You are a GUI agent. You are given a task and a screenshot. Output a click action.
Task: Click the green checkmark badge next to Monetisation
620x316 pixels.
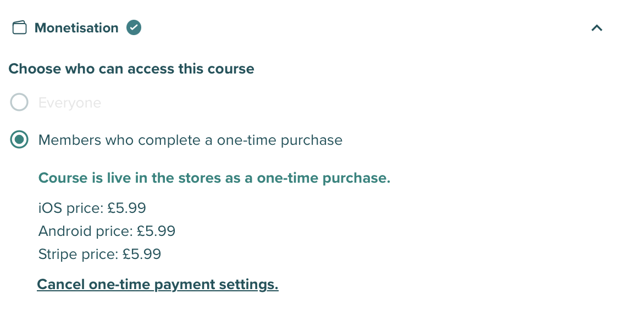[x=133, y=28]
